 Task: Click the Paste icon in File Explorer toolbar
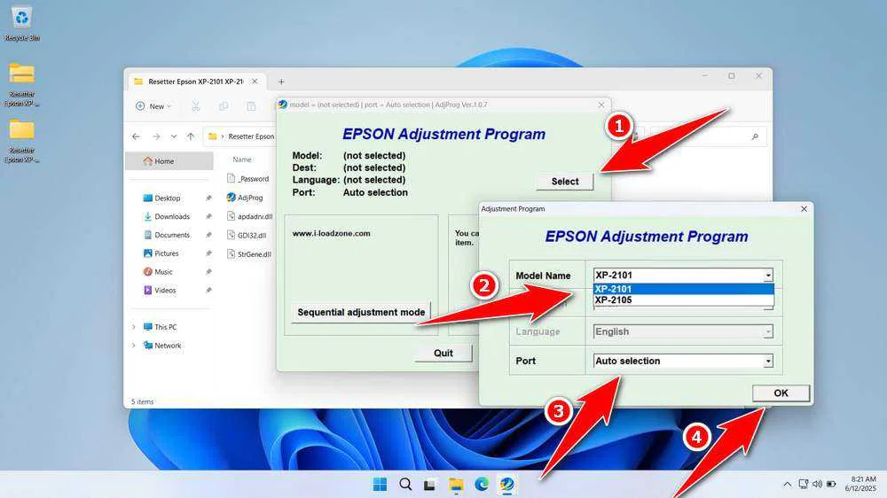tap(251, 106)
